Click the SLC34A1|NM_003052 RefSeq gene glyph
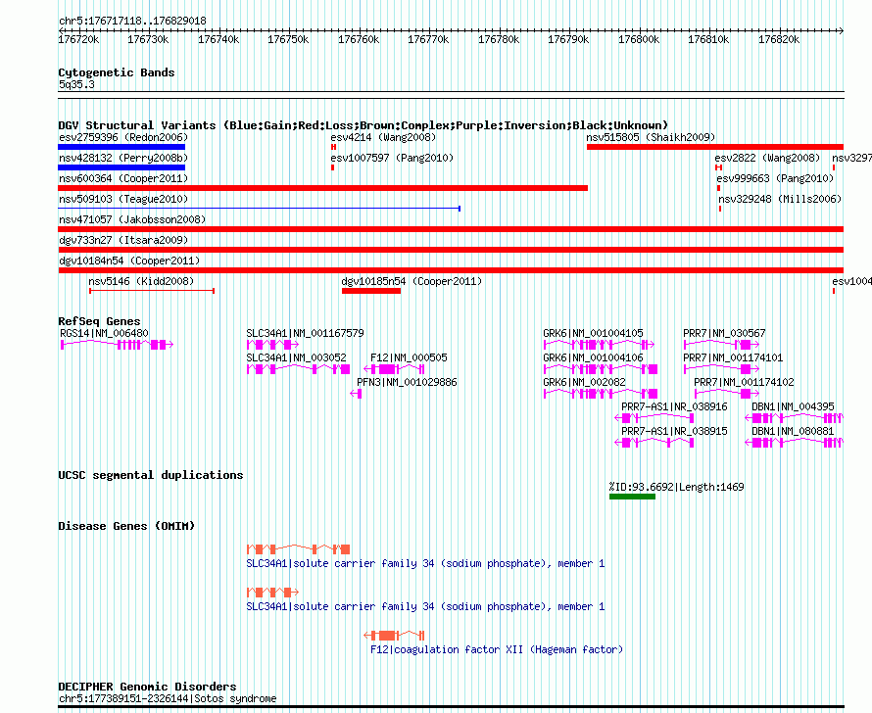The width and height of the screenshot is (872, 713). pos(298,369)
